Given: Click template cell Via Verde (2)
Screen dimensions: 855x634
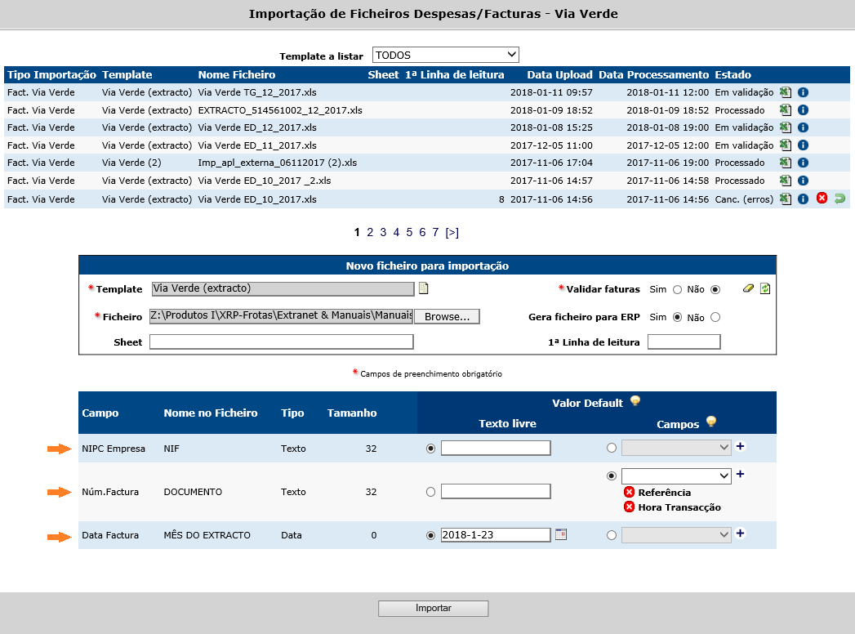Looking at the screenshot, I should point(131,163).
